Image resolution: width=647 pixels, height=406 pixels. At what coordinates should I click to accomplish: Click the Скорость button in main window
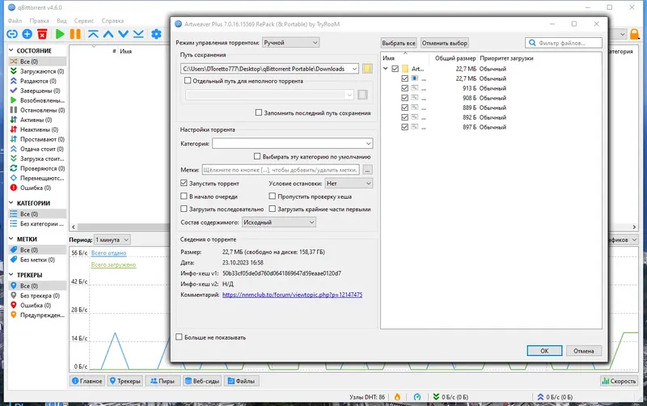tap(619, 381)
